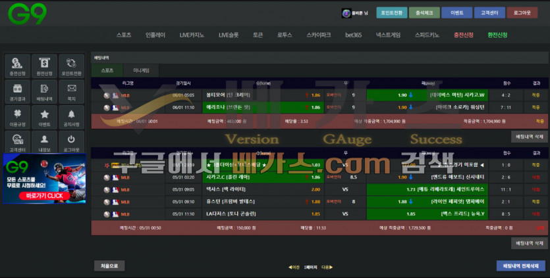Click user avatar icon next to username
The image size is (550, 278).
click(346, 13)
